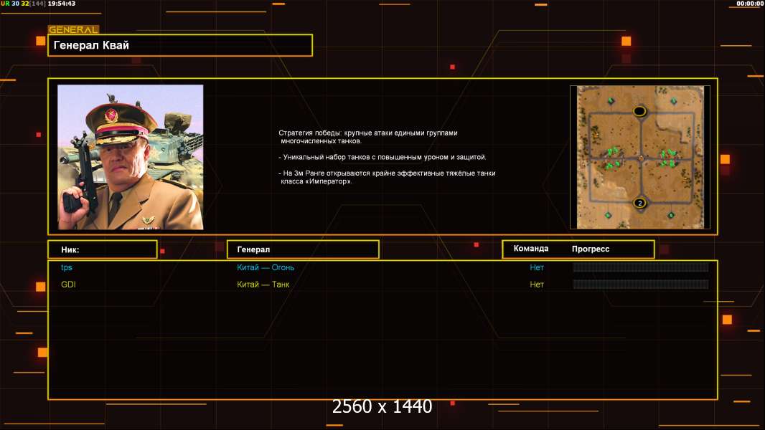The width and height of the screenshot is (765, 430).
Task: Click the left green unit cluster on minimap
Action: tap(612, 158)
